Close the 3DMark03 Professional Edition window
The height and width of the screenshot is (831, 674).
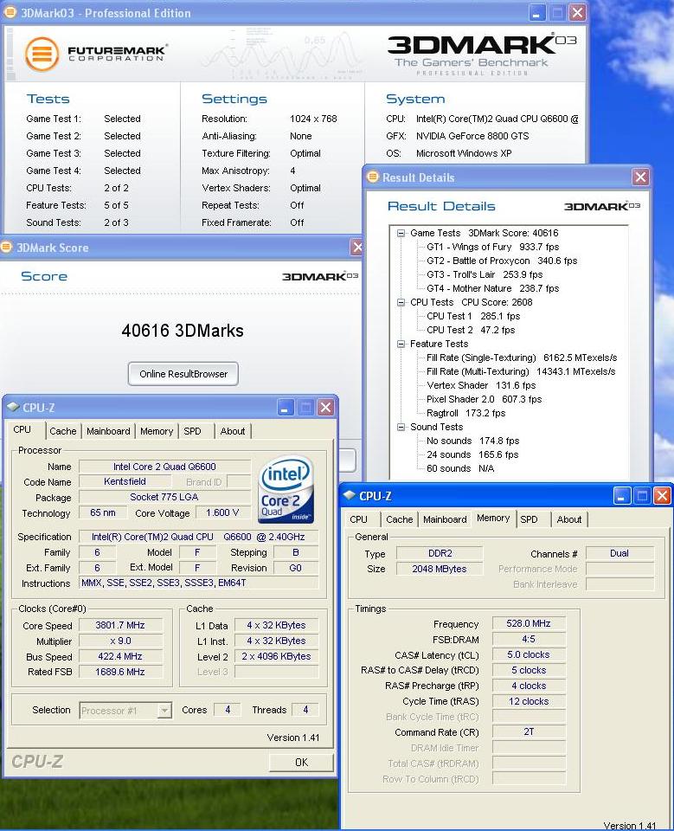click(578, 13)
